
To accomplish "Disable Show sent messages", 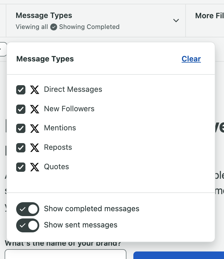I will click(x=27, y=225).
